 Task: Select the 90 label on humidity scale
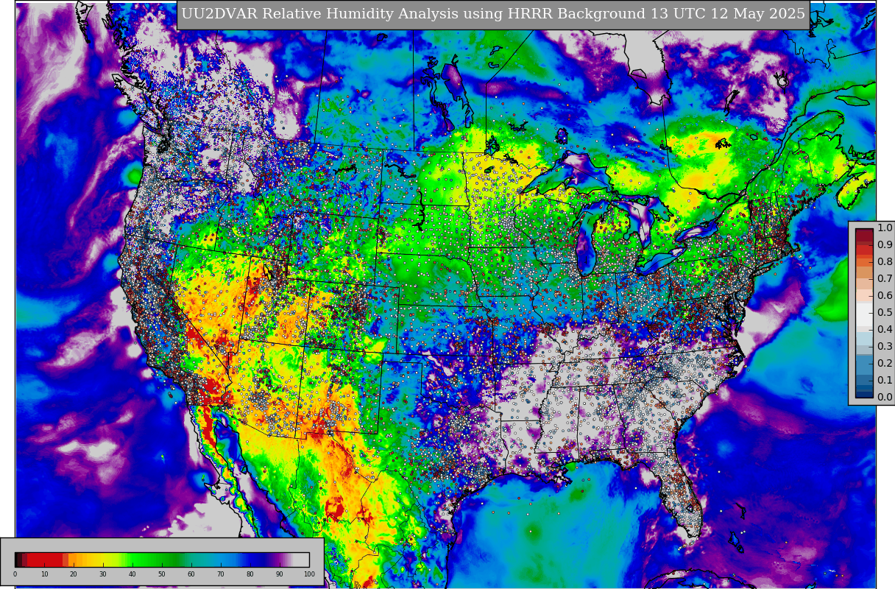pos(280,574)
